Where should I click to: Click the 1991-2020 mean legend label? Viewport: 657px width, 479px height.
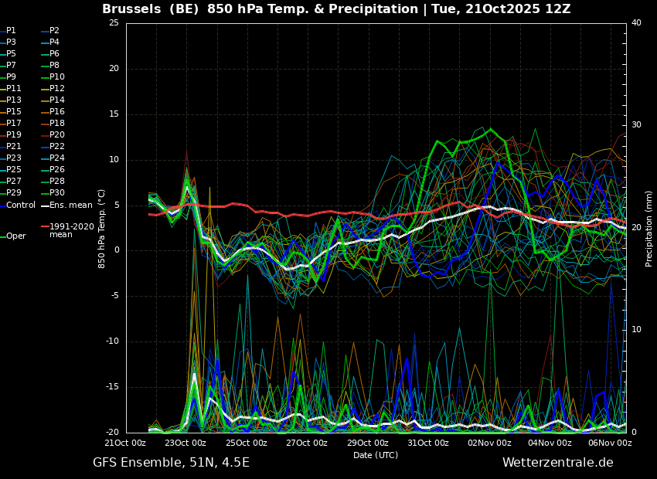coord(71,230)
